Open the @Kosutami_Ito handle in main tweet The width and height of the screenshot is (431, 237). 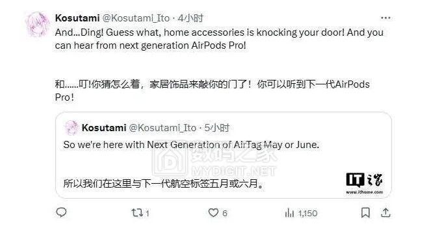[136, 18]
